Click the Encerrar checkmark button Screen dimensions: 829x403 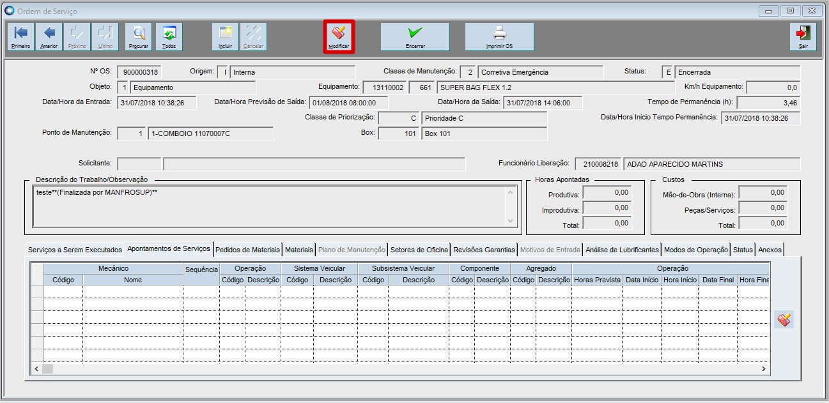[415, 37]
